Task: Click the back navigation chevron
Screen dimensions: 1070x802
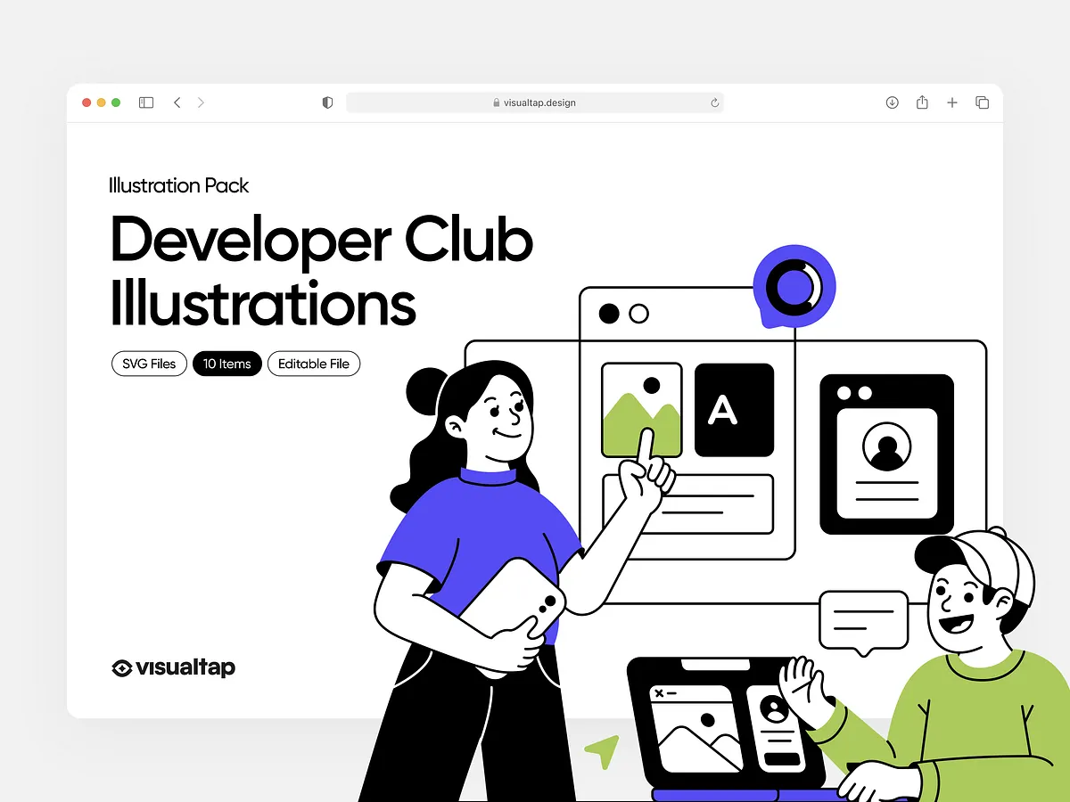Action: [x=177, y=102]
